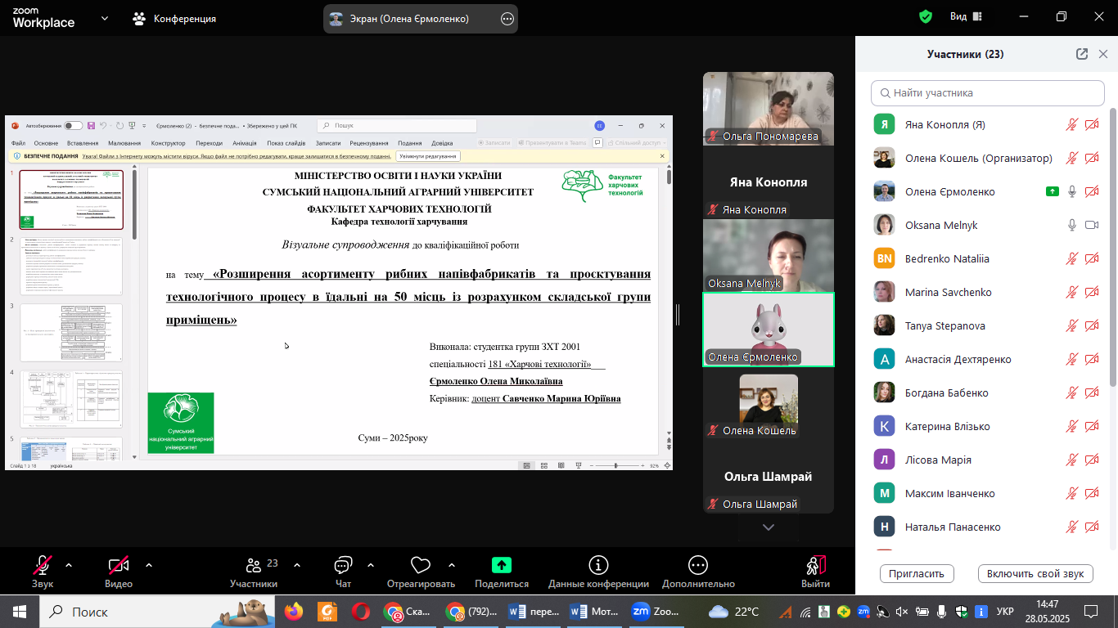Pop out the Participants panel
The height and width of the screenshot is (628, 1118).
(x=1081, y=54)
